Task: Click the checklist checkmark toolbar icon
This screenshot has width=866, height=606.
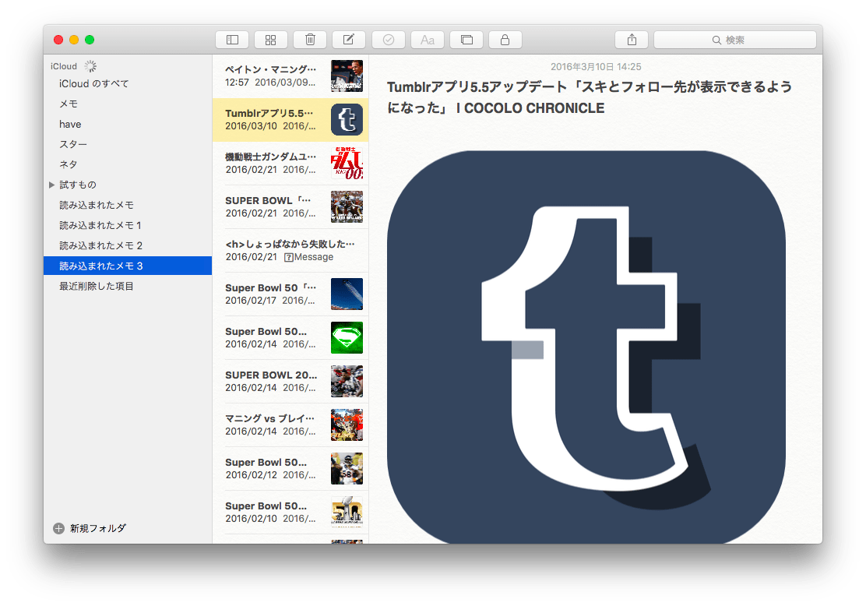Action: tap(389, 40)
